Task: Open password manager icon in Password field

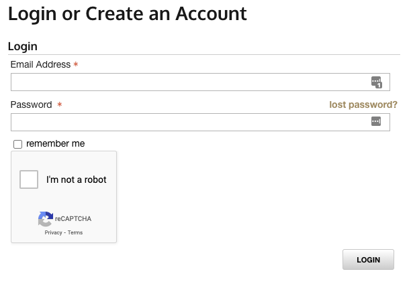Action: (376, 121)
